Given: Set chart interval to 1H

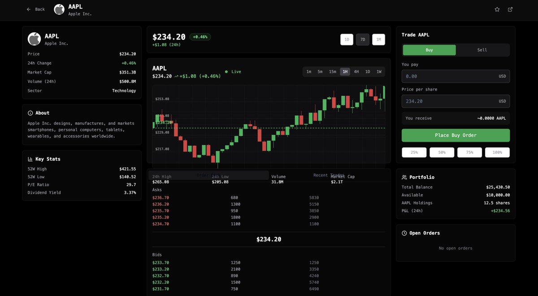Looking at the screenshot, I should (x=345, y=72).
